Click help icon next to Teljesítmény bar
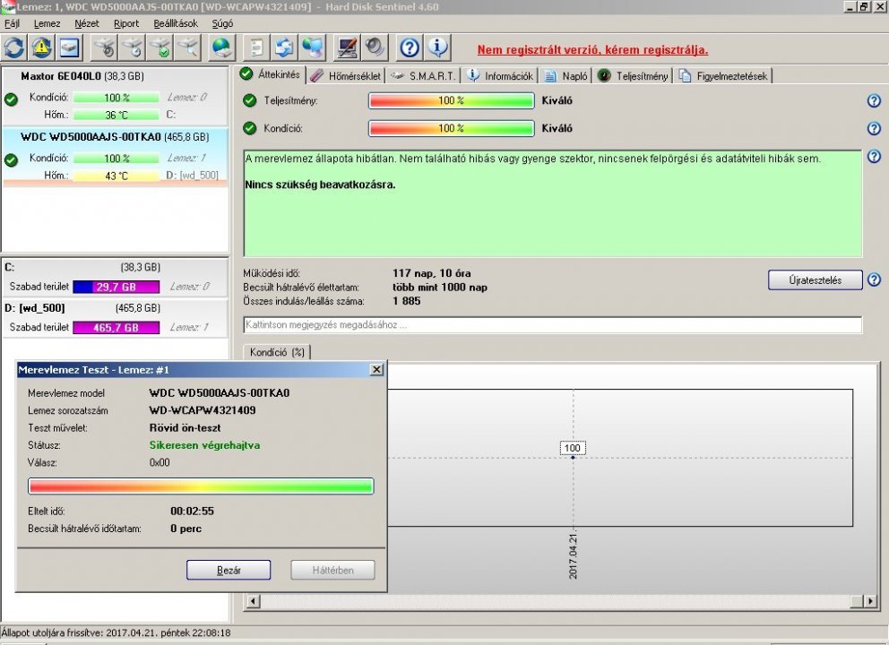The image size is (889, 645). (x=875, y=101)
